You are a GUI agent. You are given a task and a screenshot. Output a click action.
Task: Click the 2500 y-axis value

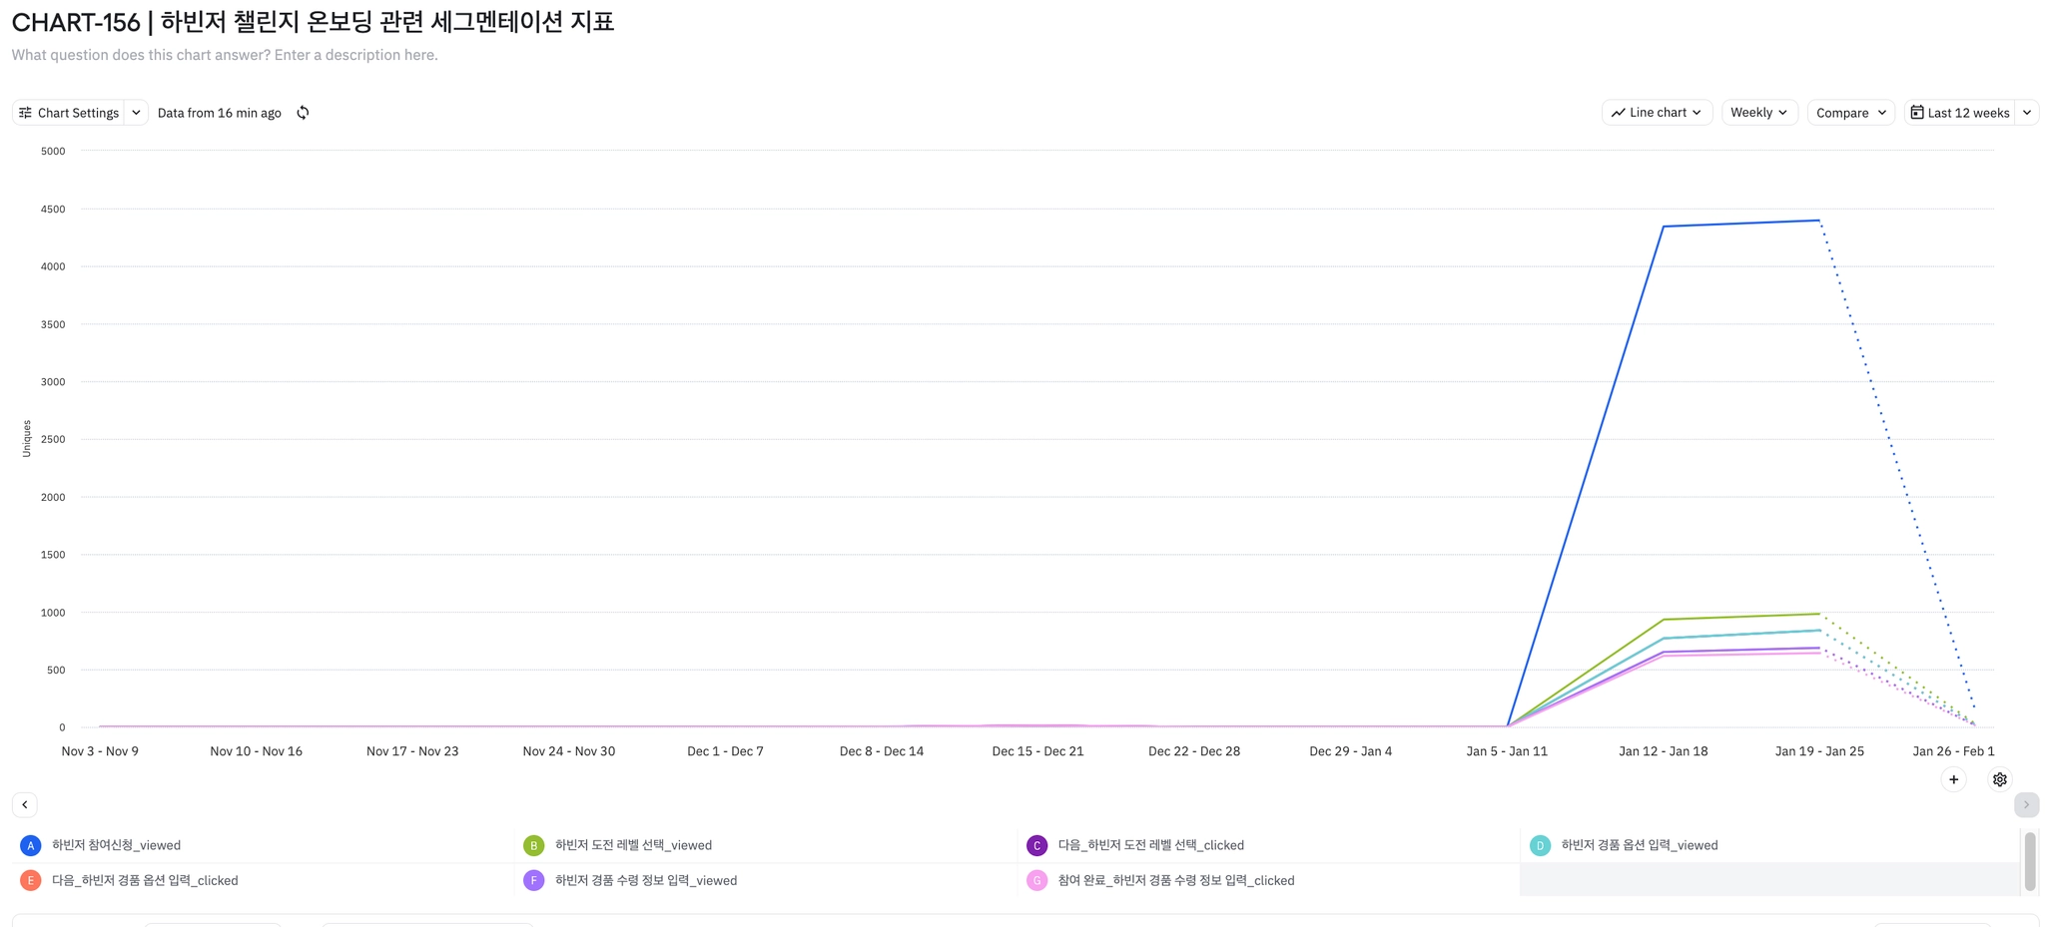point(53,439)
